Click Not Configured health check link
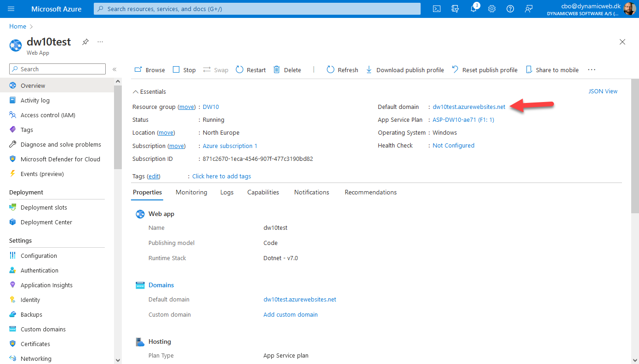Image resolution: width=639 pixels, height=364 pixels. click(x=453, y=145)
